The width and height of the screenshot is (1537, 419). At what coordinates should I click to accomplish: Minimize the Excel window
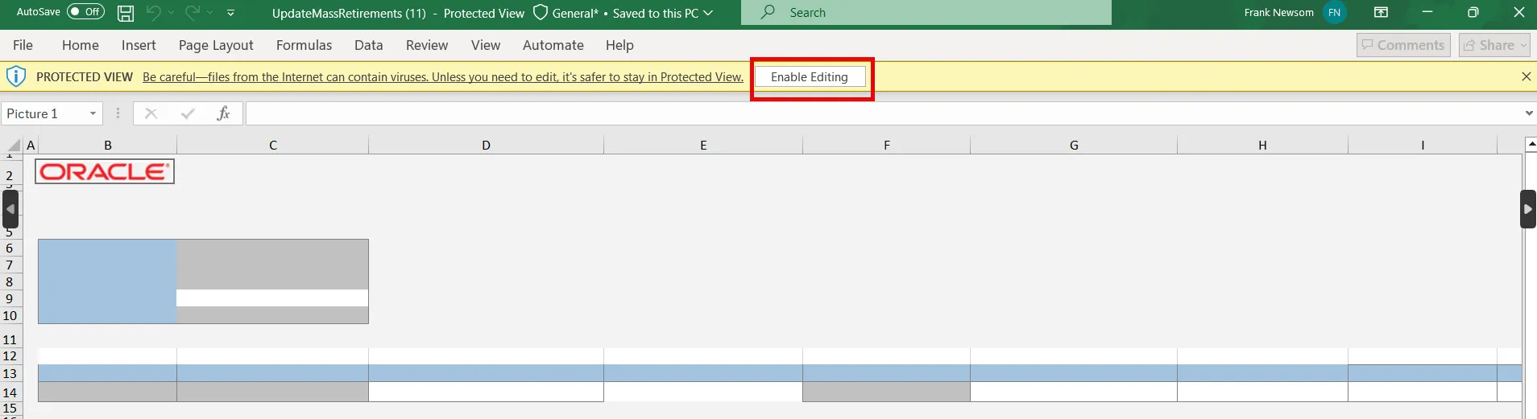pyautogui.click(x=1427, y=13)
